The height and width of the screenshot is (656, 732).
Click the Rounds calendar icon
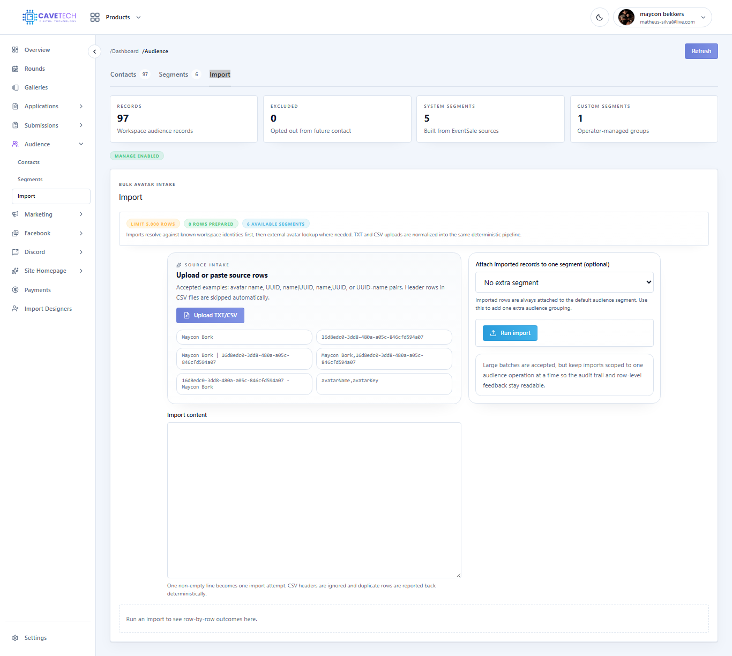tap(15, 69)
